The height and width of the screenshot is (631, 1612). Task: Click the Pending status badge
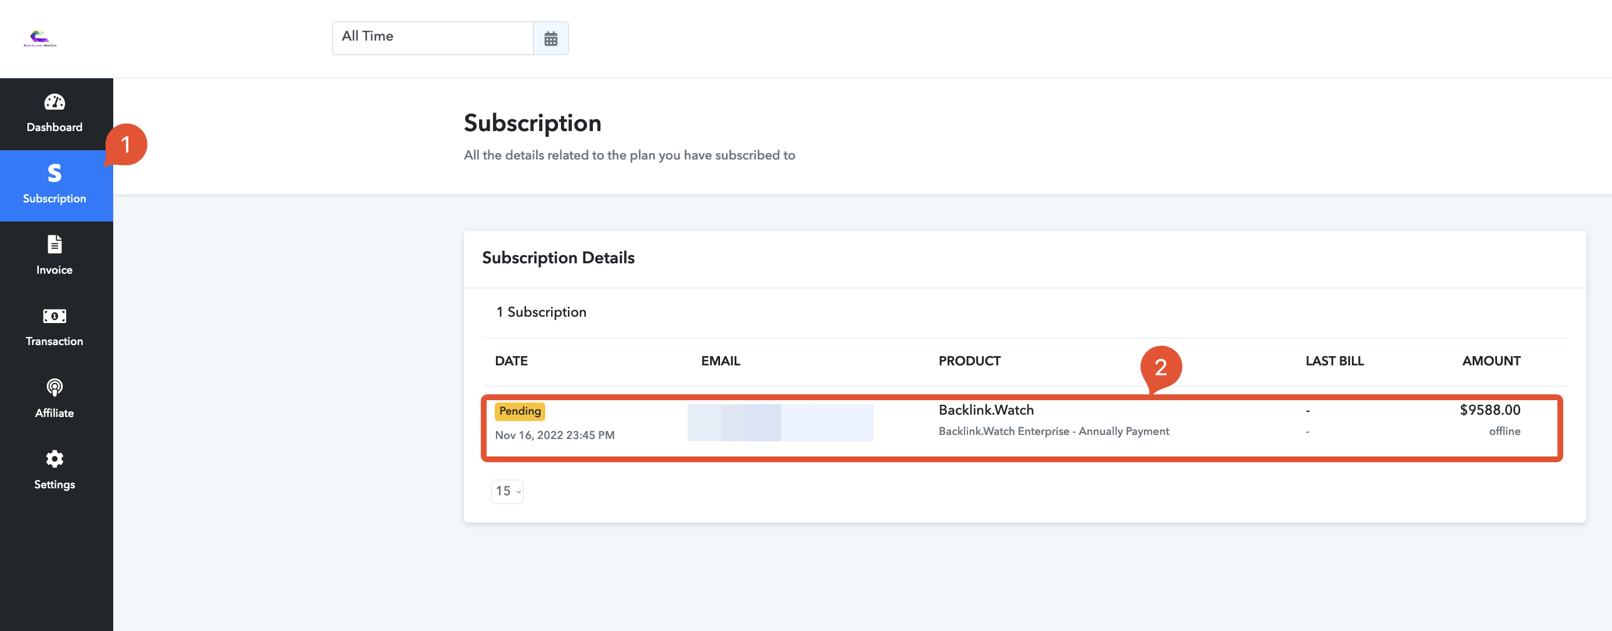(520, 411)
